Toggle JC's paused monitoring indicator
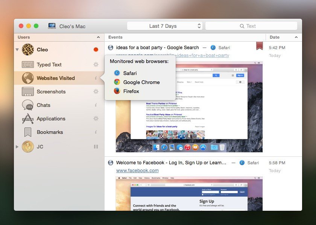316x225 pixels. tap(96, 147)
